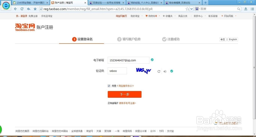Select step 2 填写账户信息
The image size is (256, 137).
coord(129,39)
